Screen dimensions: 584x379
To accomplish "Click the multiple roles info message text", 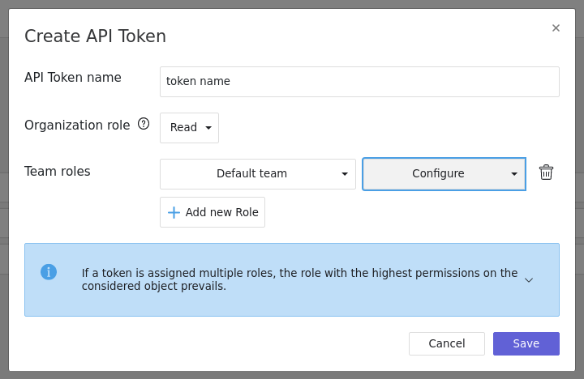I will tap(299, 279).
